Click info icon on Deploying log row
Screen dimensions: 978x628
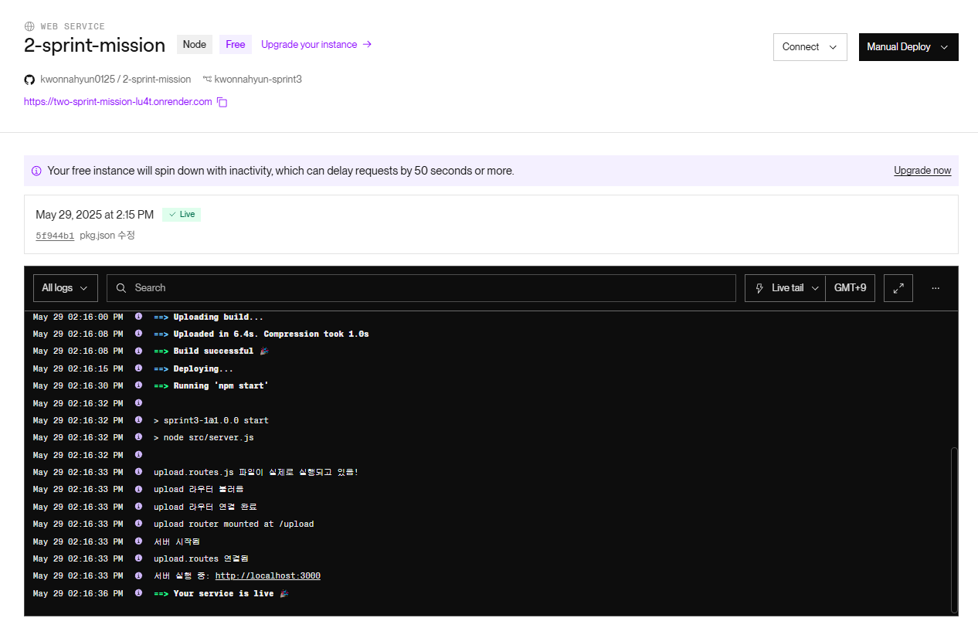(x=138, y=368)
